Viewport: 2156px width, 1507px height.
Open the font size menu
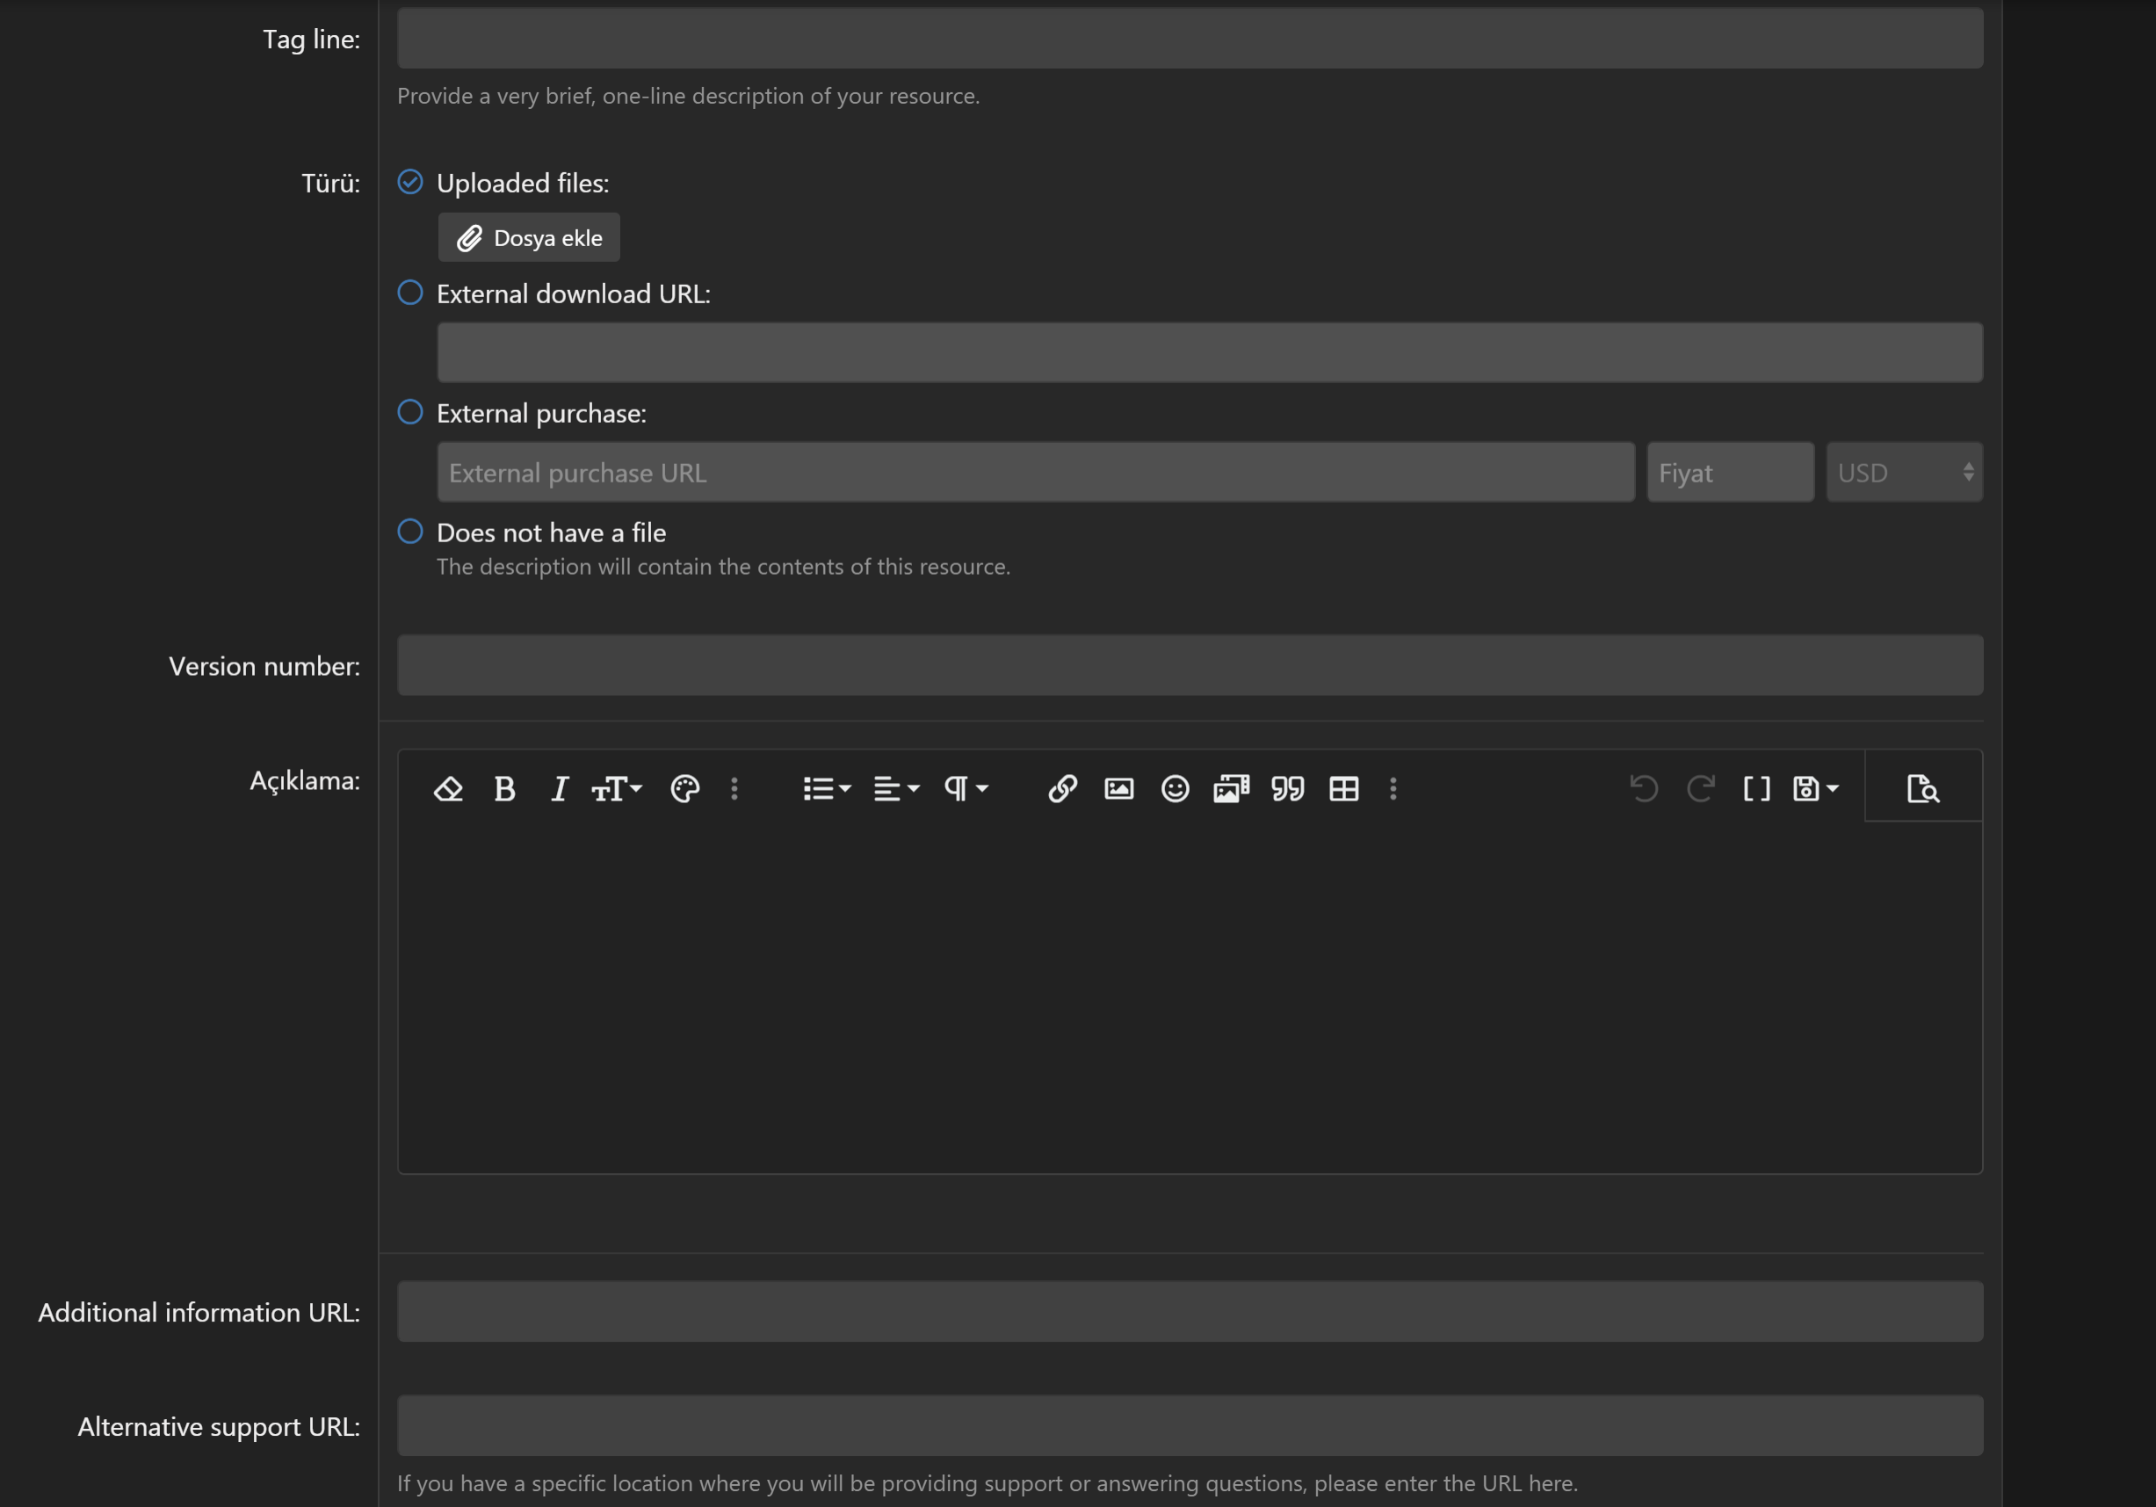616,789
